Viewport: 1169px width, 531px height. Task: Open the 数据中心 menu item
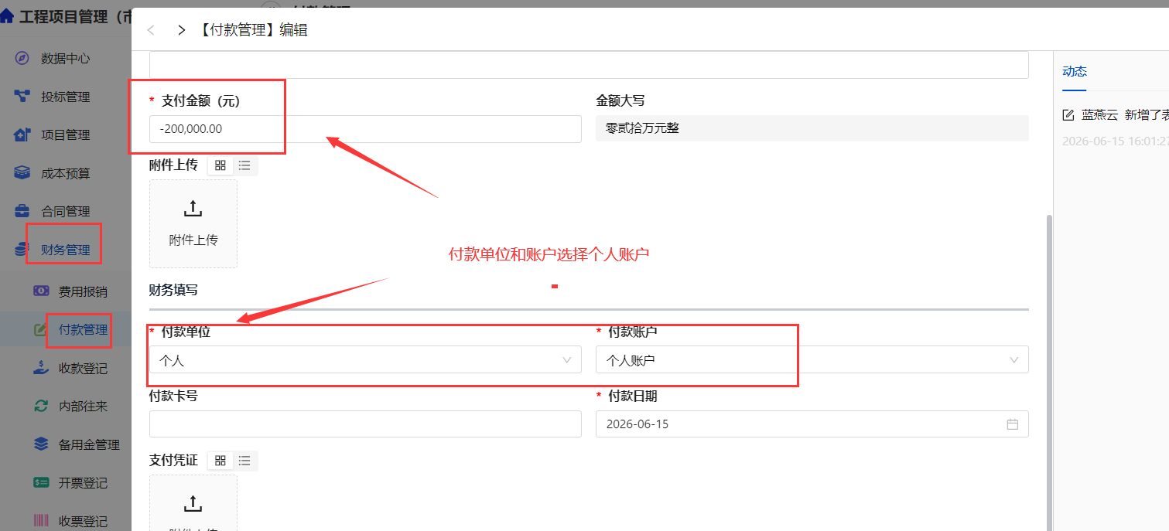click(66, 58)
